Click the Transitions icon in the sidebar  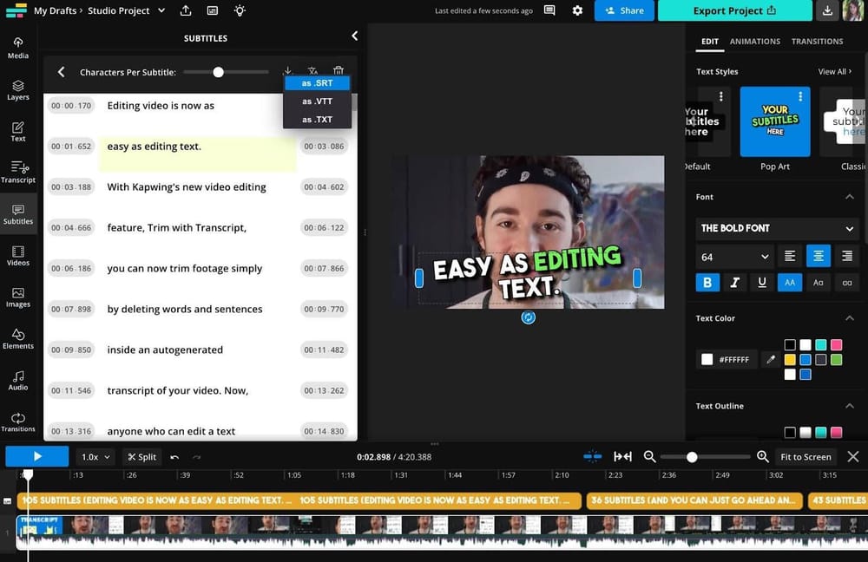point(18,422)
